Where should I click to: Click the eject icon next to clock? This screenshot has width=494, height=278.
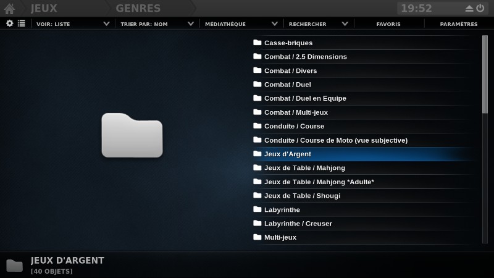click(469, 9)
